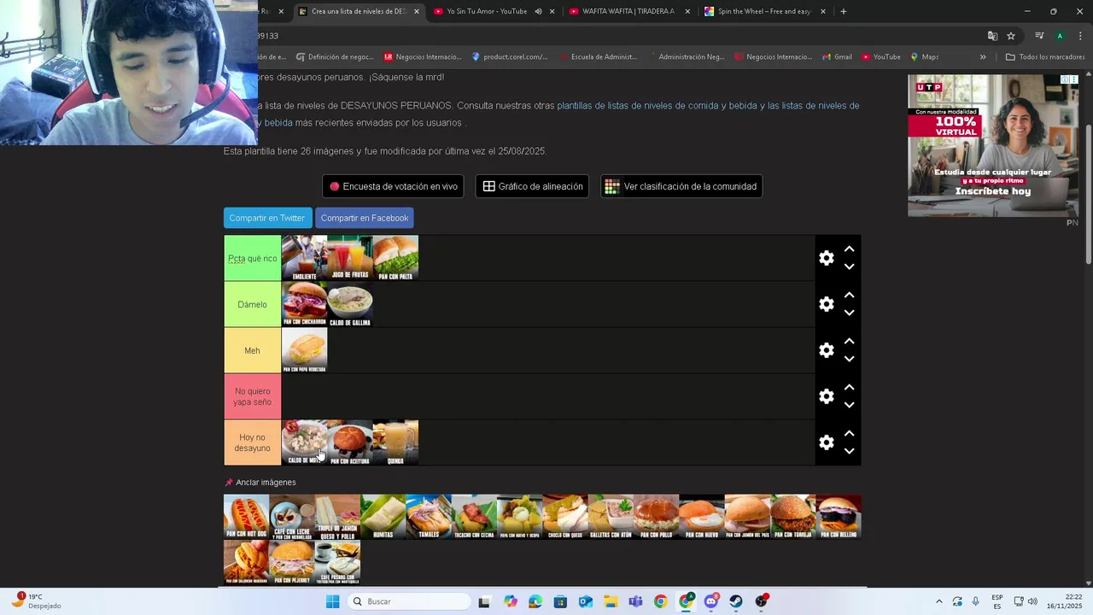This screenshot has width=1093, height=615.
Task: Select 'Pan con palta' image
Action: tap(395, 258)
